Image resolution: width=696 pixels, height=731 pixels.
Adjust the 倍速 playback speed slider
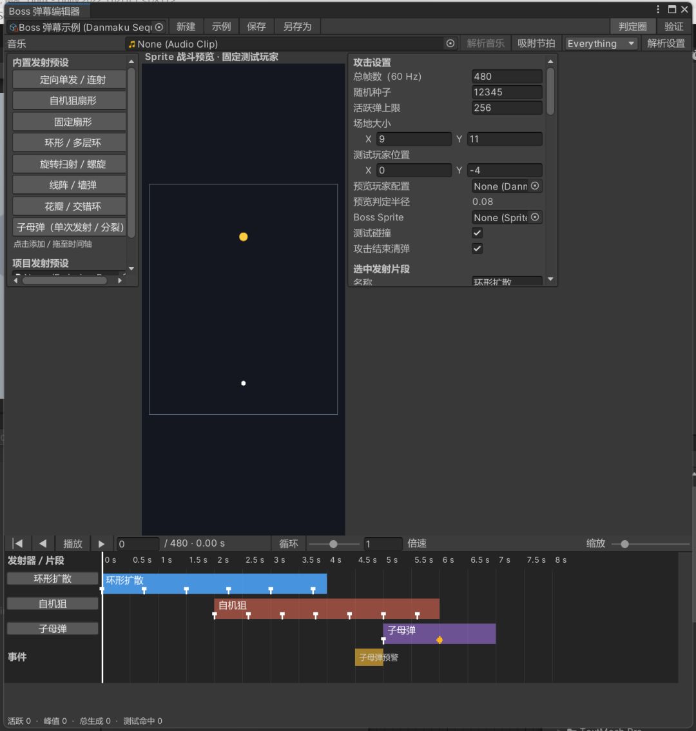click(333, 543)
